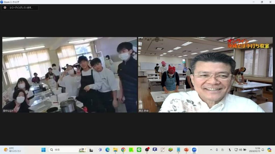
Task: Click the taskbar search box
Action: (x=68, y=150)
